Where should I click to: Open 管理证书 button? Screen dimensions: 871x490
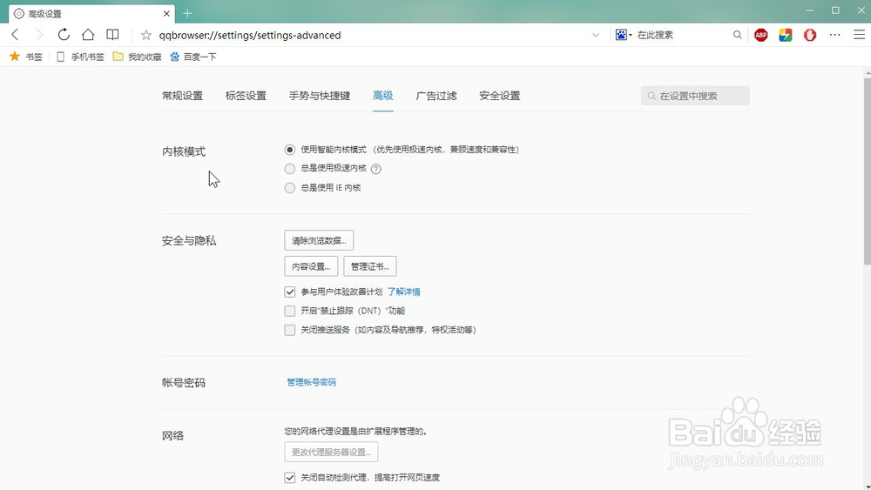370,265
